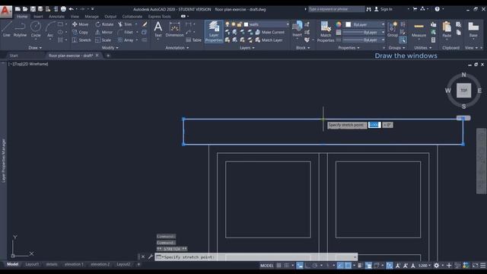
Task: Click the Trim tool
Action: [125, 24]
